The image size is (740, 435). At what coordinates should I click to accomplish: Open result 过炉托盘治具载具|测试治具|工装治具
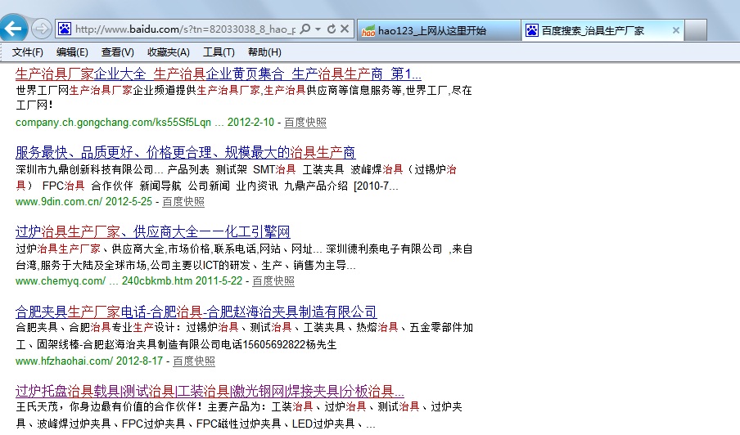pyautogui.click(x=210, y=391)
